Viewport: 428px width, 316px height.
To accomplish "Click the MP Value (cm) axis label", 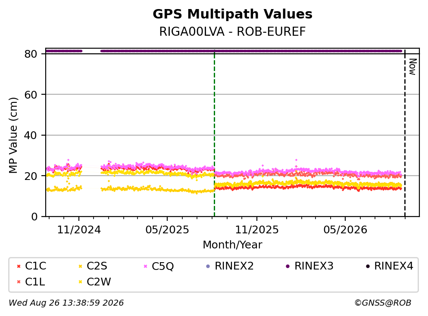I will 13,135.
